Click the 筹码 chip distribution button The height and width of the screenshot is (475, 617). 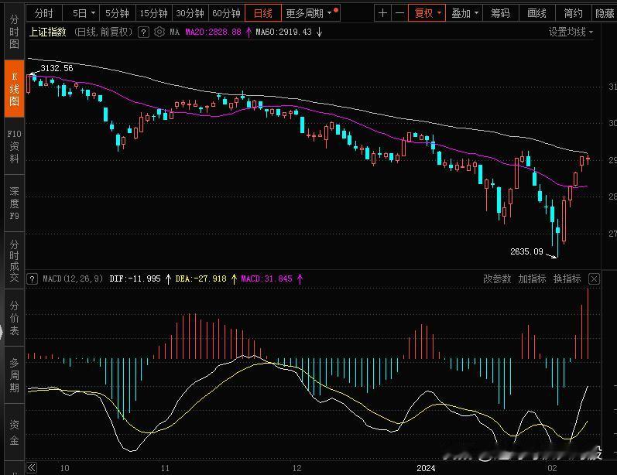coord(500,13)
